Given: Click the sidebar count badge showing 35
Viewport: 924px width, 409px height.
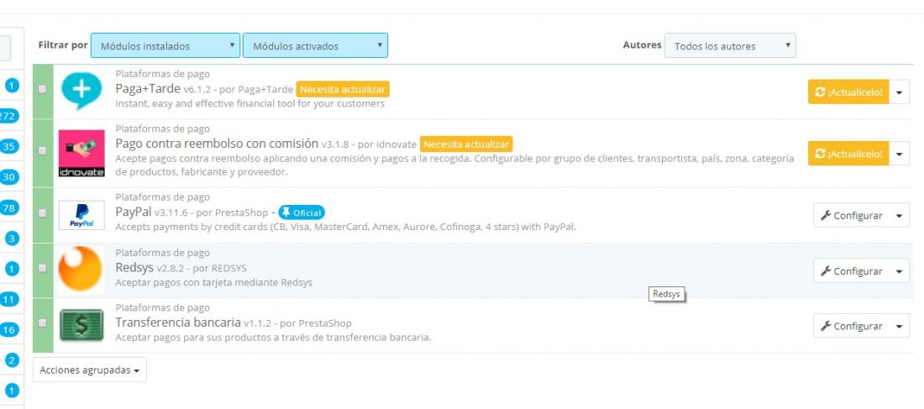Looking at the screenshot, I should [9, 147].
